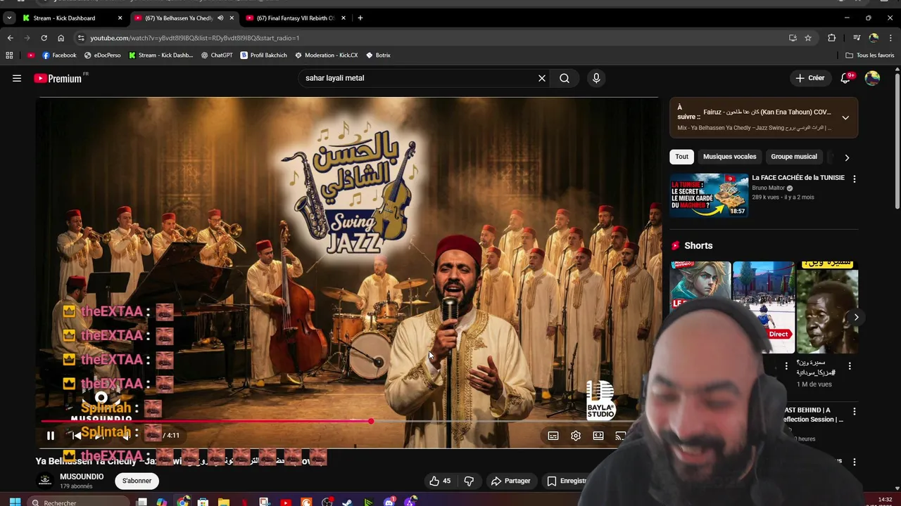Open Chrome three-dot menu
Viewport: 901px width, 506px height.
890,38
